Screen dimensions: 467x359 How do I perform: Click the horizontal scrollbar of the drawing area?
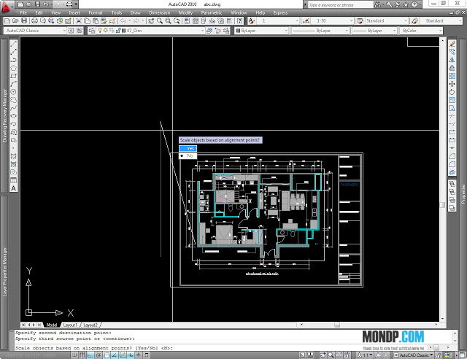click(x=368, y=325)
